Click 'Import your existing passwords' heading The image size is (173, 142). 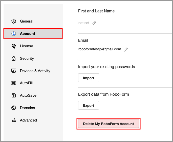click(106, 67)
